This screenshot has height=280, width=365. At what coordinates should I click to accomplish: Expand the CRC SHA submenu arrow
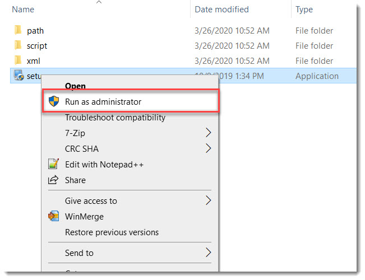tap(208, 149)
